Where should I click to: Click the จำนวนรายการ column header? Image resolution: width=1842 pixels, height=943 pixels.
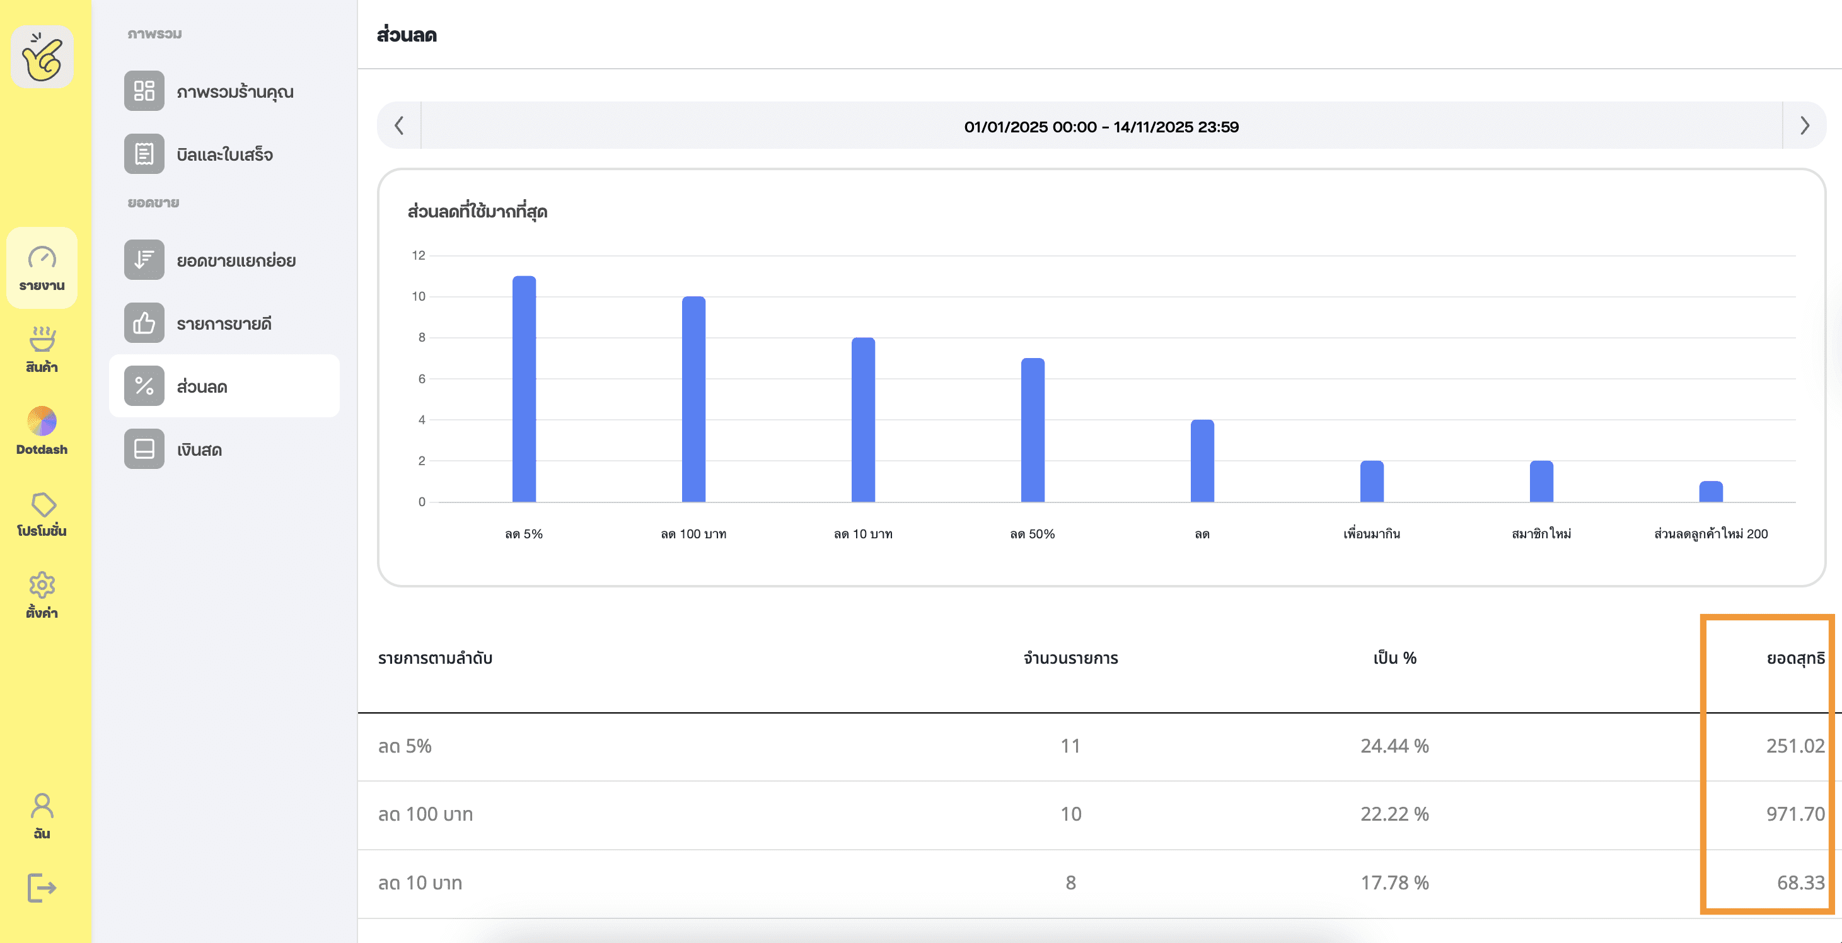(x=1070, y=659)
